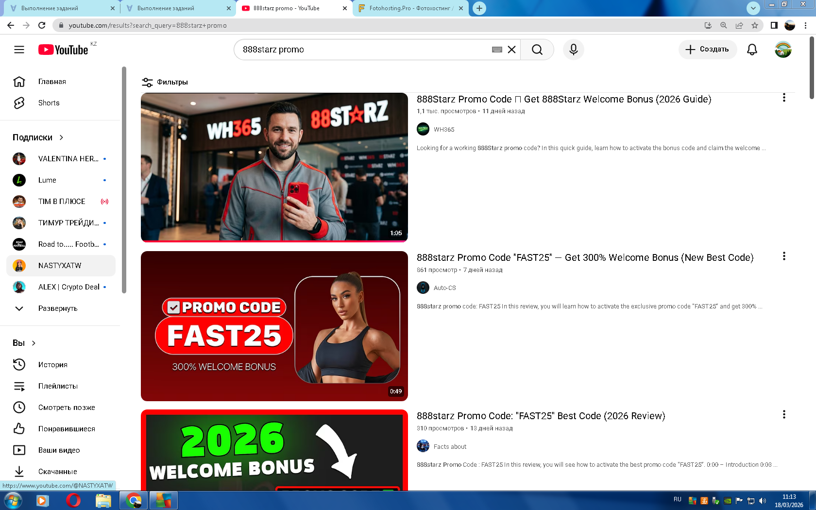Open more options for the WH365 video
This screenshot has width=816, height=510.
(783, 98)
